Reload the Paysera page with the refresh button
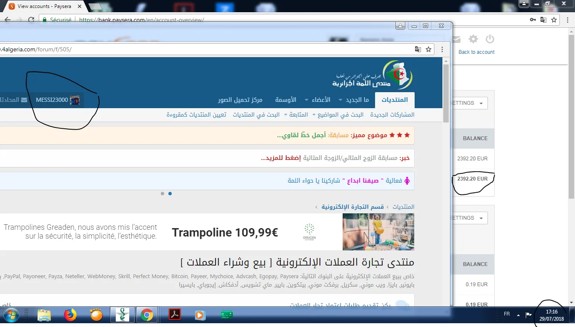The height and width of the screenshot is (327, 575). click(31, 20)
